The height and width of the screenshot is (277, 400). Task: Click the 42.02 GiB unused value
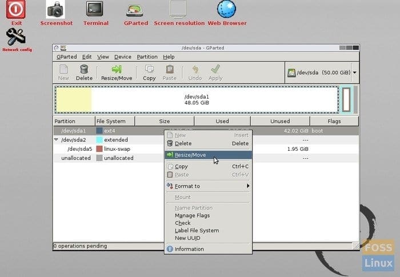296,131
